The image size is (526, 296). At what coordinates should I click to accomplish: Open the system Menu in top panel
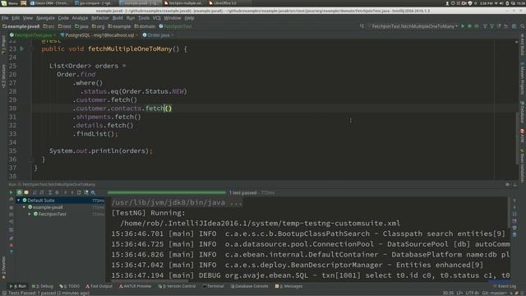click(9, 3)
